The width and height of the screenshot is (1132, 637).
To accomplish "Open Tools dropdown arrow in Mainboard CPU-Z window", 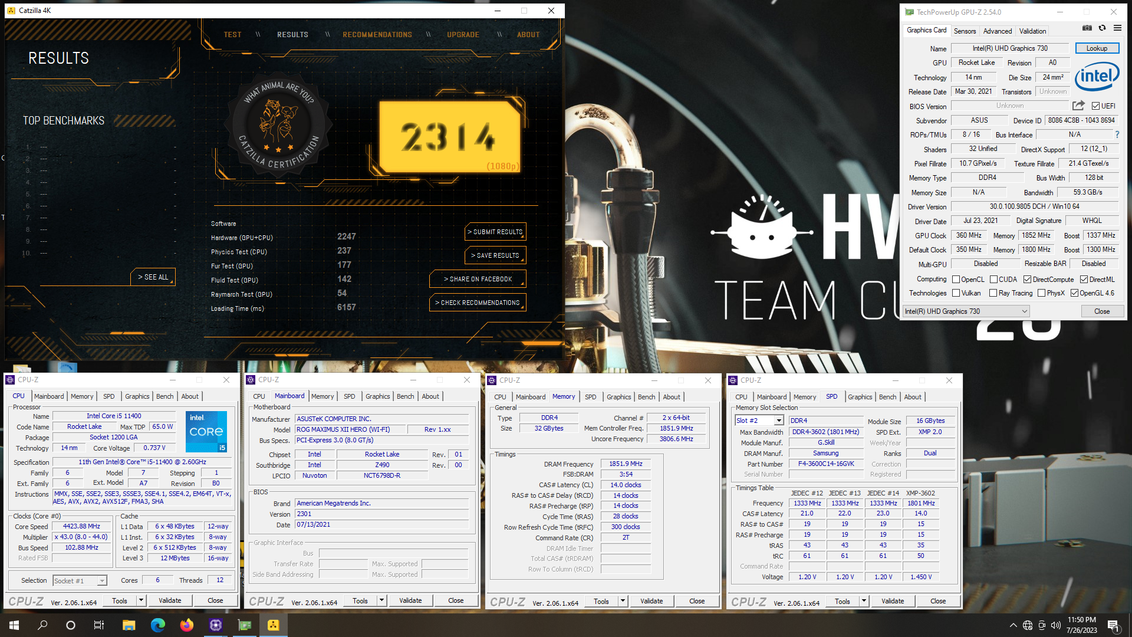I will (x=381, y=600).
